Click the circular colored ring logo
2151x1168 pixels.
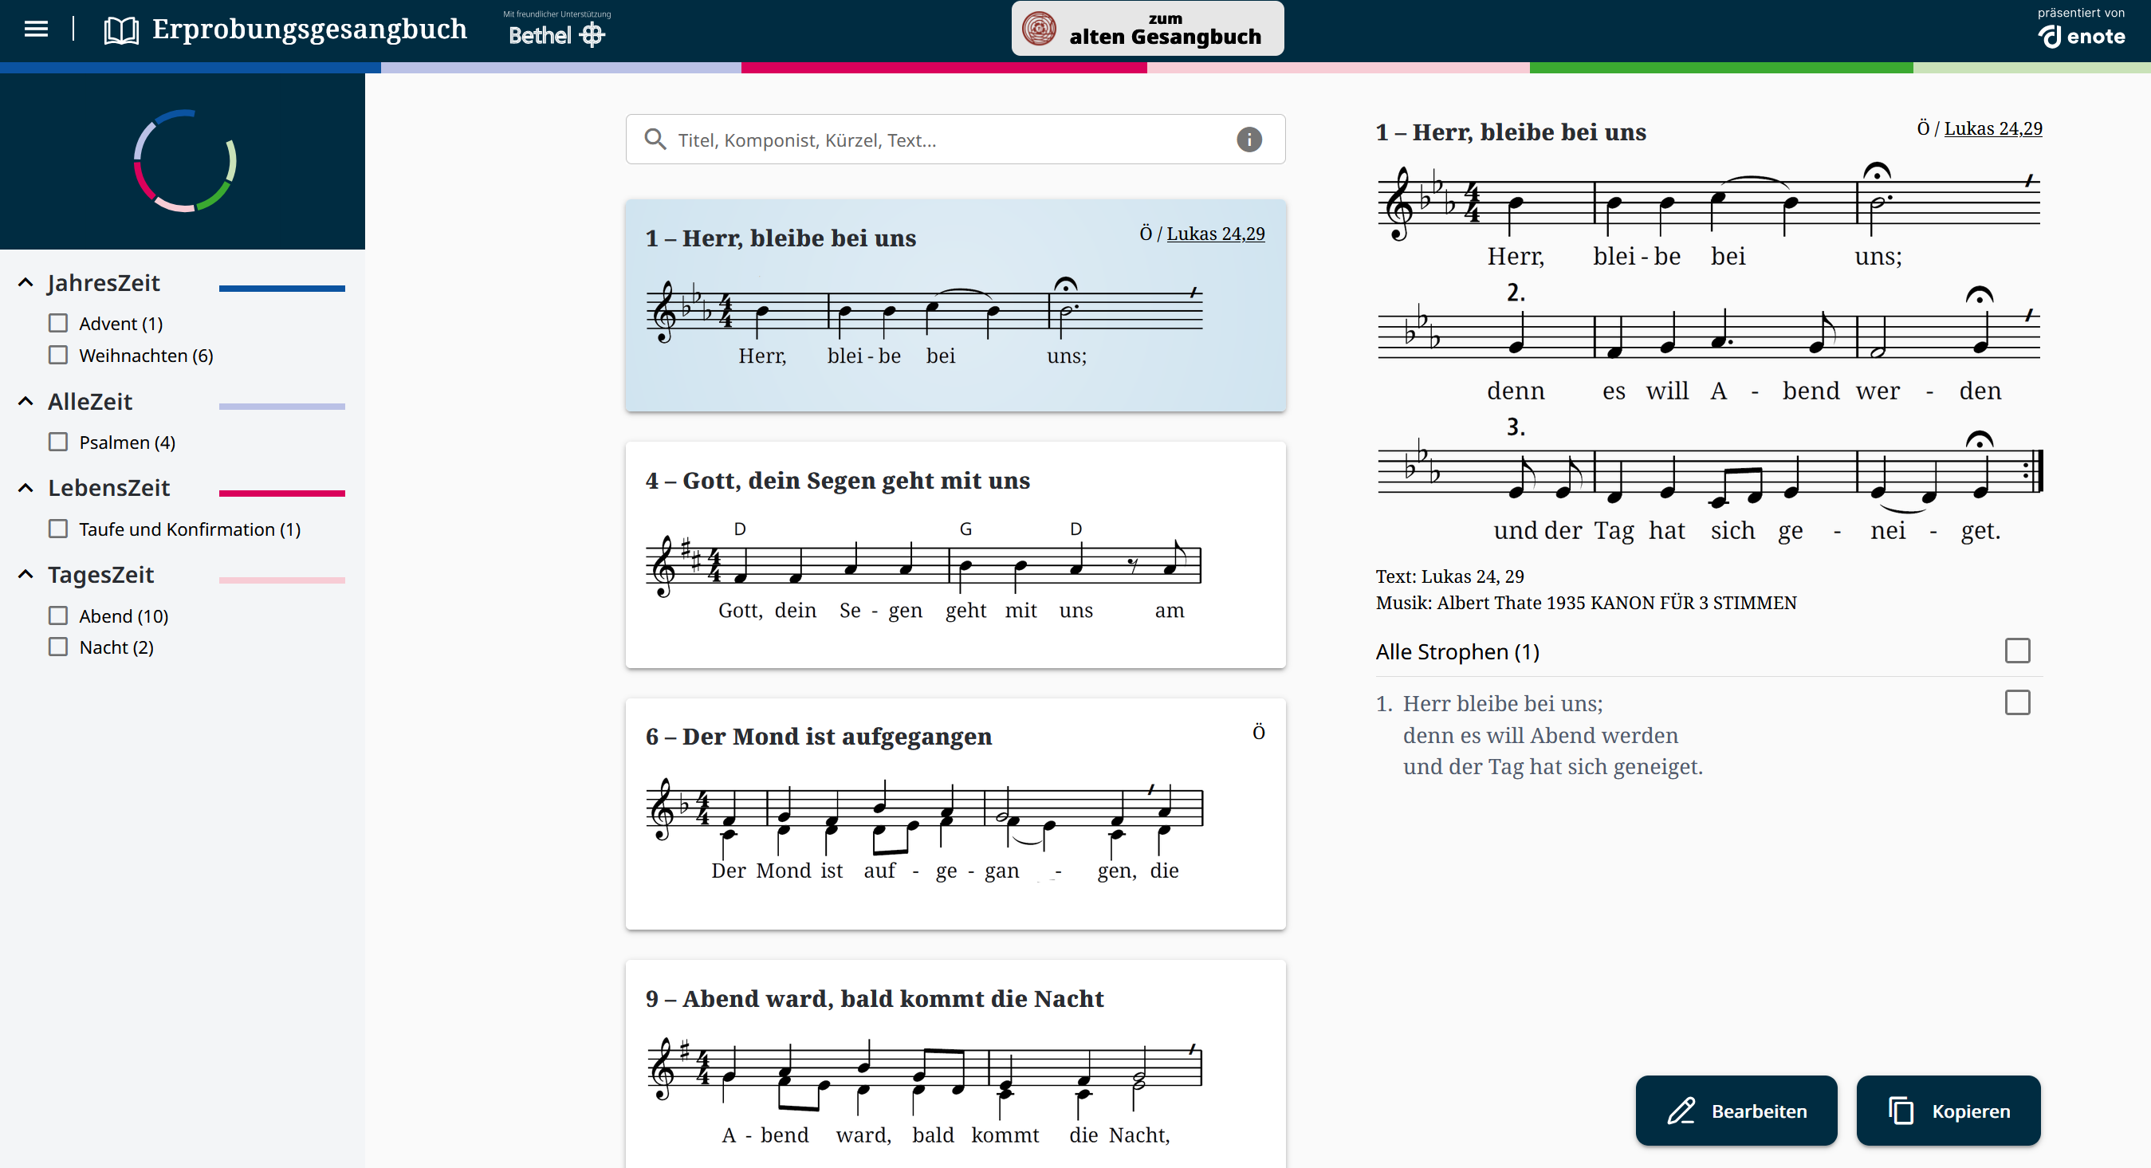point(184,160)
